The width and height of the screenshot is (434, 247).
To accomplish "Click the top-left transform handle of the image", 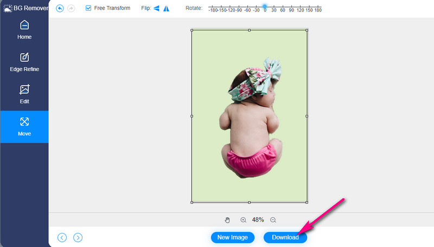I will (x=192, y=30).
